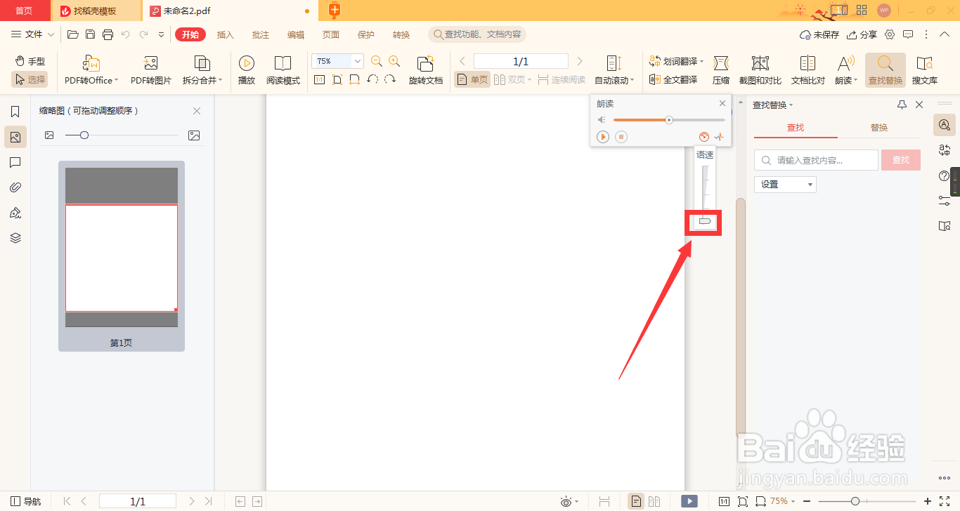
Task: Open Screenshot and Compare (截图和对比)
Action: (760, 70)
